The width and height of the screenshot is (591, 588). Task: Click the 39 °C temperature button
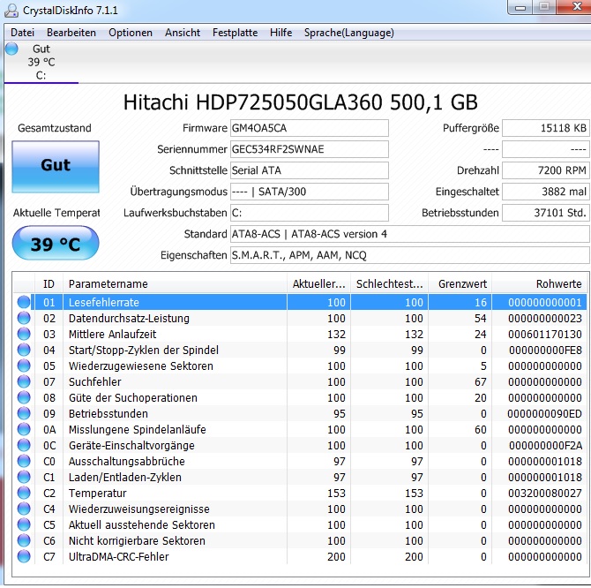(56, 244)
